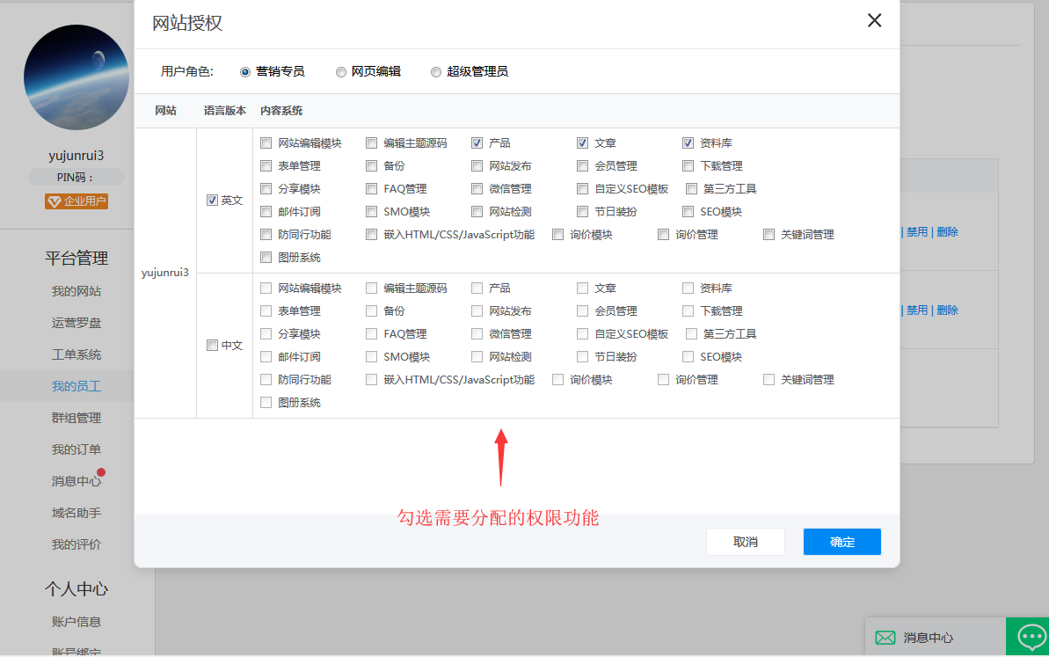Open the envelope message icon bottom right
This screenshot has width=1049, height=657.
885,636
